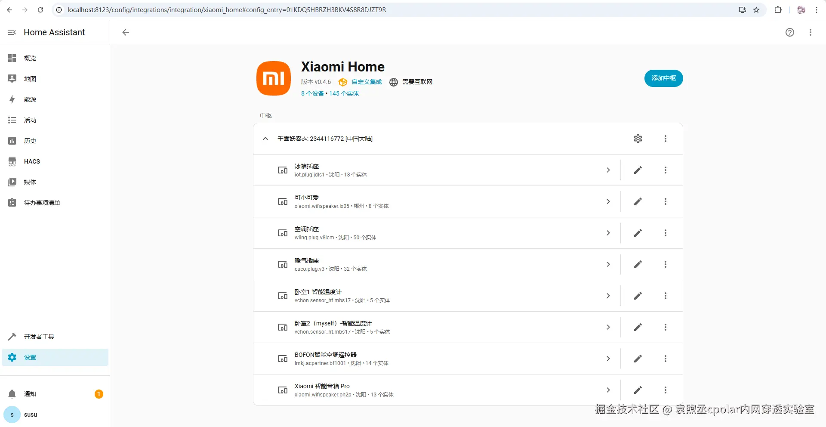This screenshot has width=826, height=427.
Task: Open more options for BOFON智能空调遥控器
Action: [x=666, y=359]
